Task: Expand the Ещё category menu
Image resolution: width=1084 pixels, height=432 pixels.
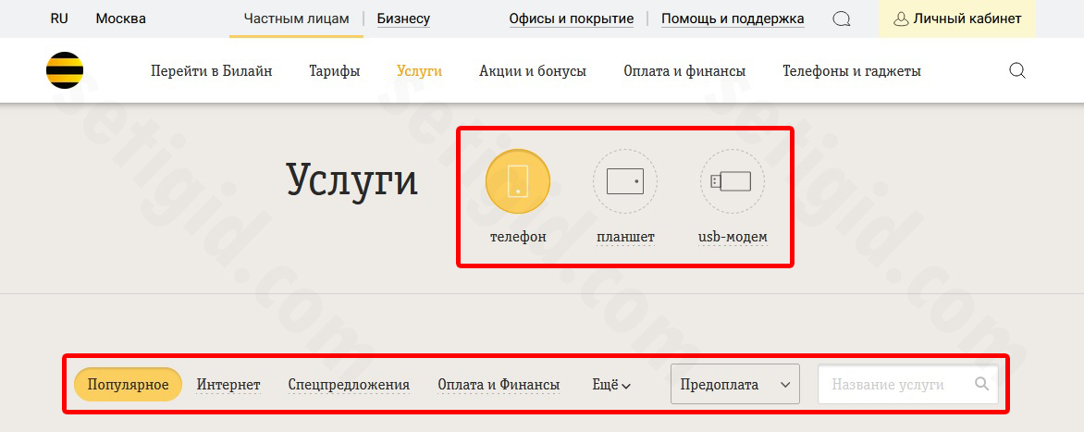Action: pos(611,385)
